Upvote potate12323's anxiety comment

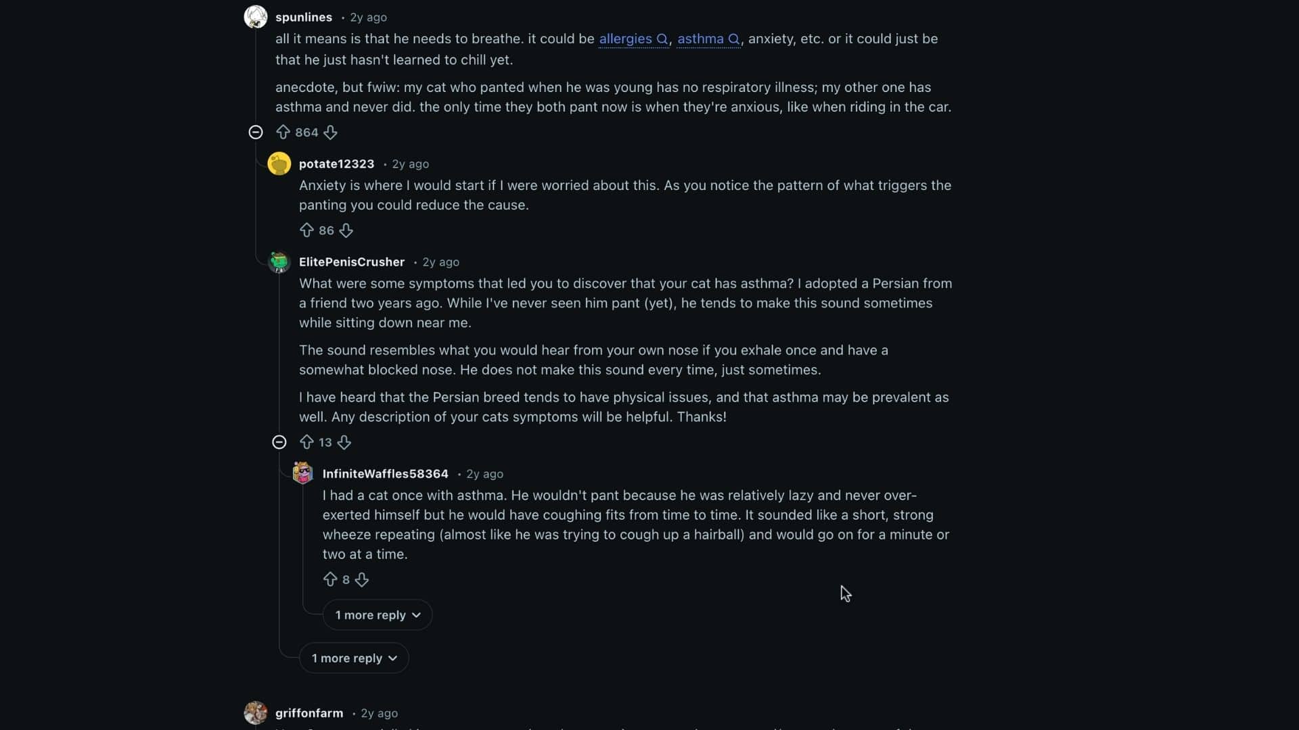pyautogui.click(x=307, y=230)
